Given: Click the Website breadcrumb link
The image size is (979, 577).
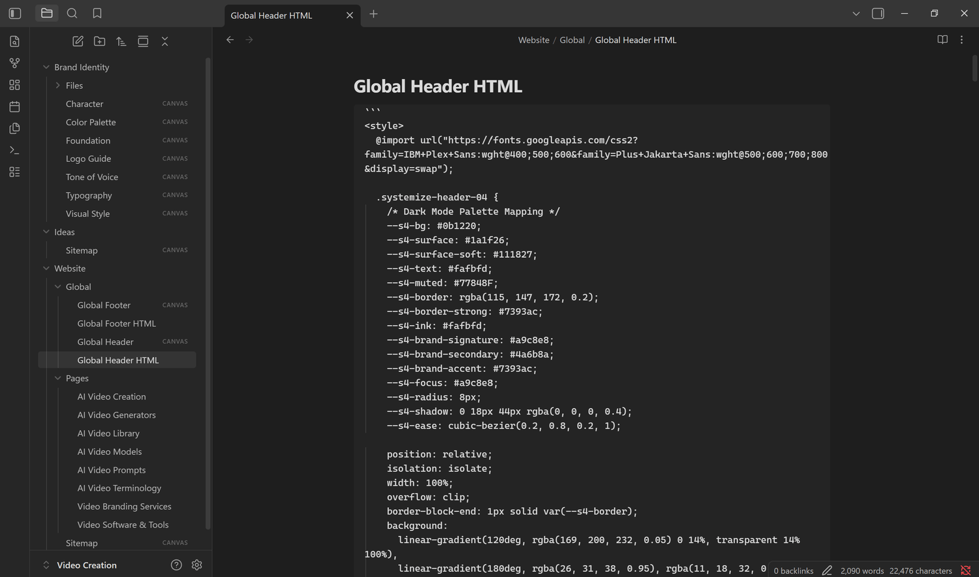Looking at the screenshot, I should 534,40.
